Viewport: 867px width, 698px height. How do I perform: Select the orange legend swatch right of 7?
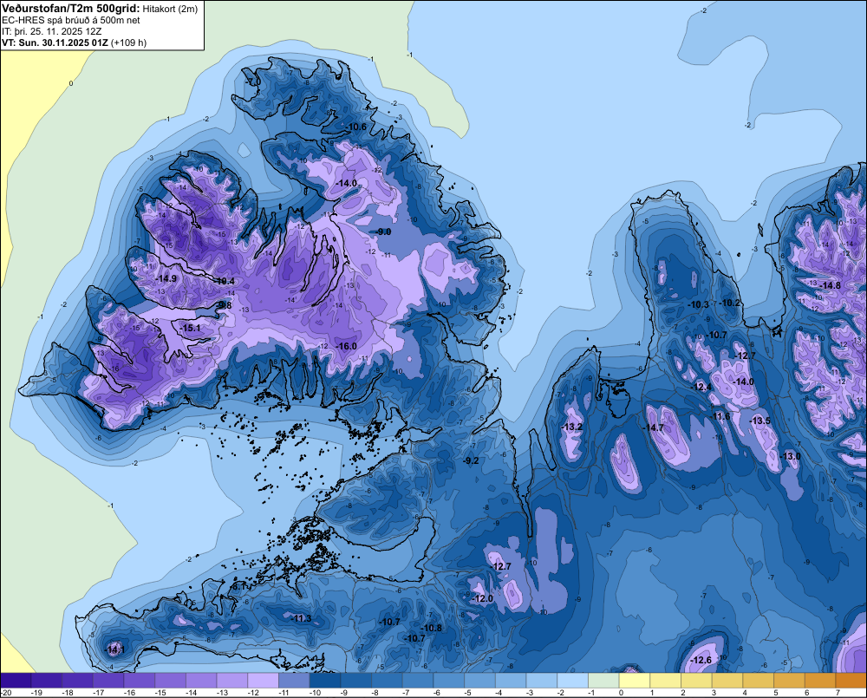851,681
